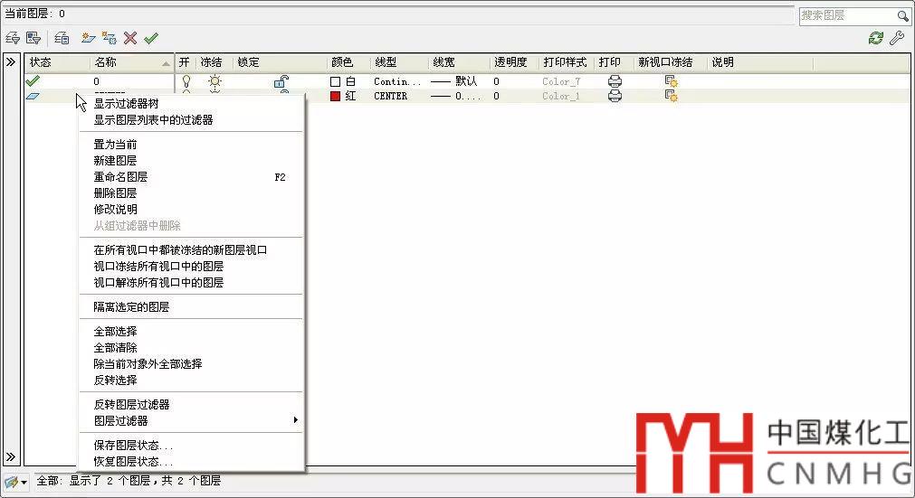The height and width of the screenshot is (498, 915).
Task: Toggle new viewport freeze for layer 0
Action: coord(671,81)
